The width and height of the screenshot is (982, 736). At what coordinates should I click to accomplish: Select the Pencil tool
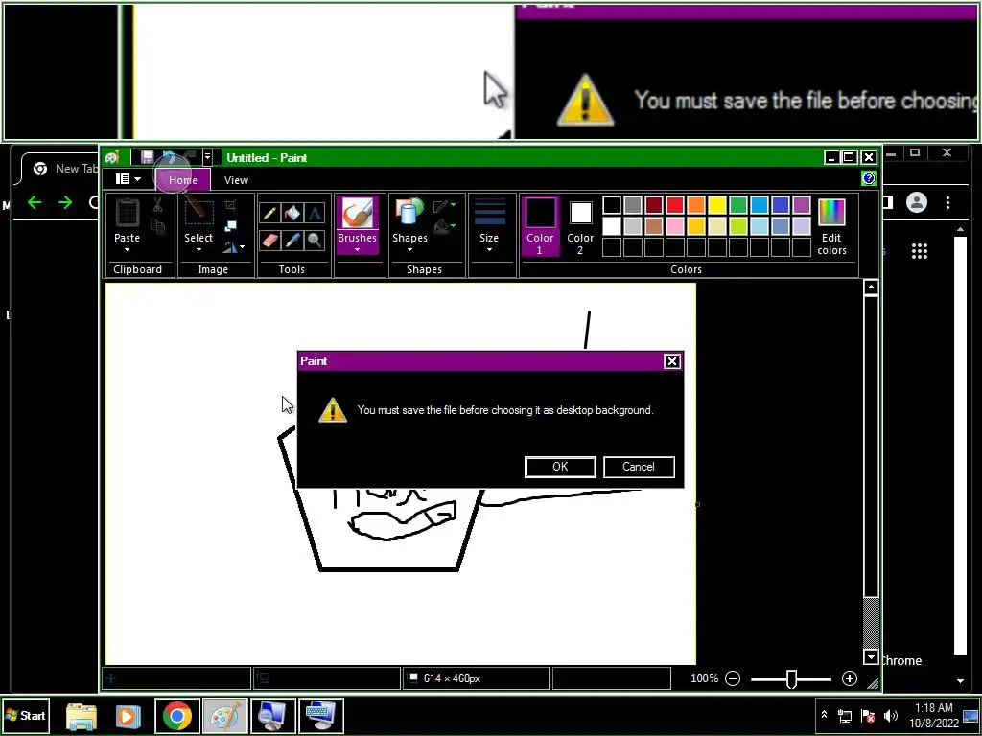click(269, 214)
